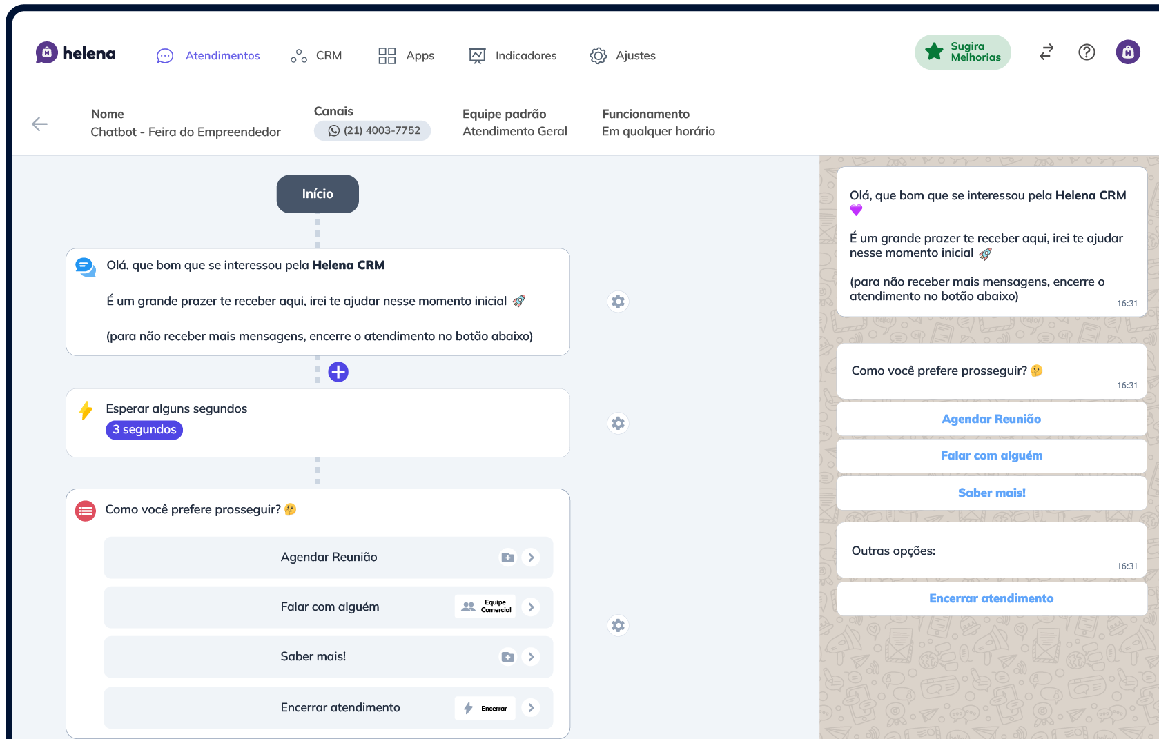
Task: Click the purple avatar icon in the top right
Action: coord(1128,51)
